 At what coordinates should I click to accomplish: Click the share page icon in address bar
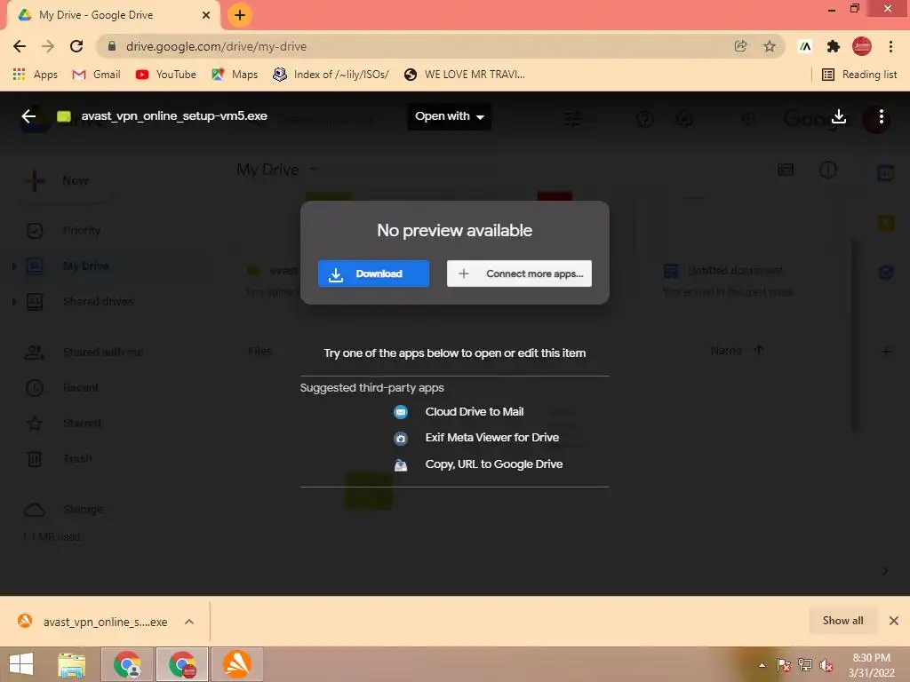740,46
